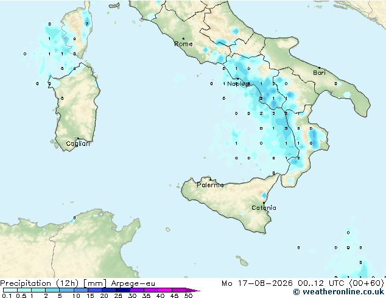Click the '7' precipitation value over Corsica
The image size is (386, 298).
[86, 24]
